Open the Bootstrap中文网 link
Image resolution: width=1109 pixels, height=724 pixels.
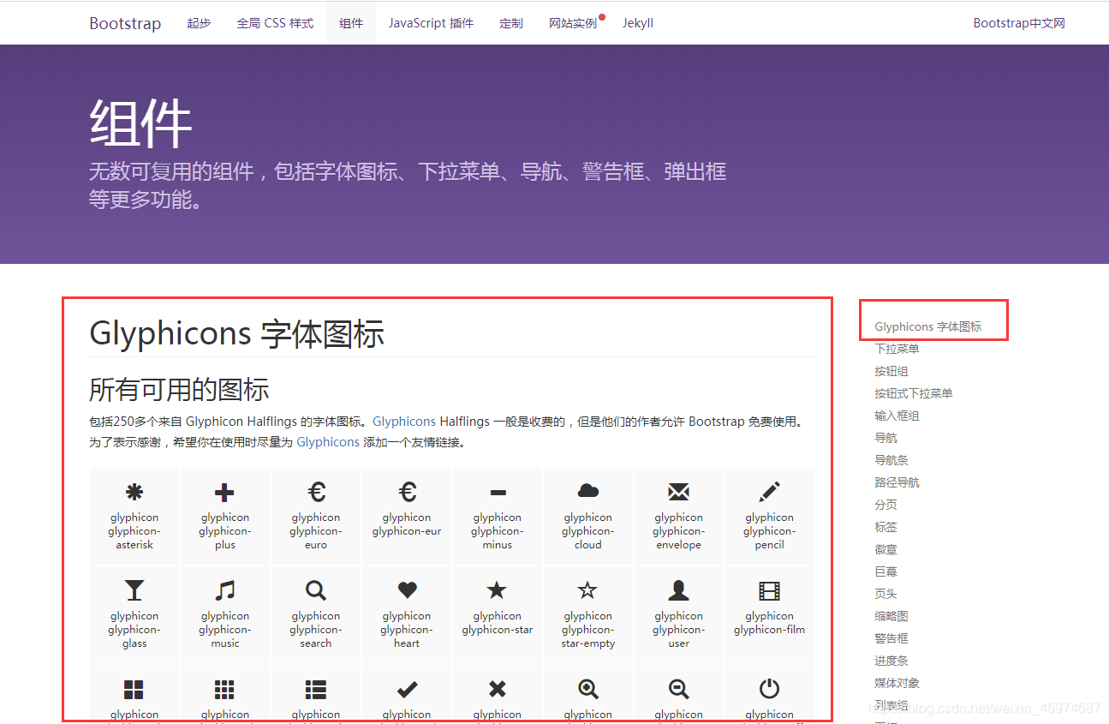click(x=1019, y=23)
